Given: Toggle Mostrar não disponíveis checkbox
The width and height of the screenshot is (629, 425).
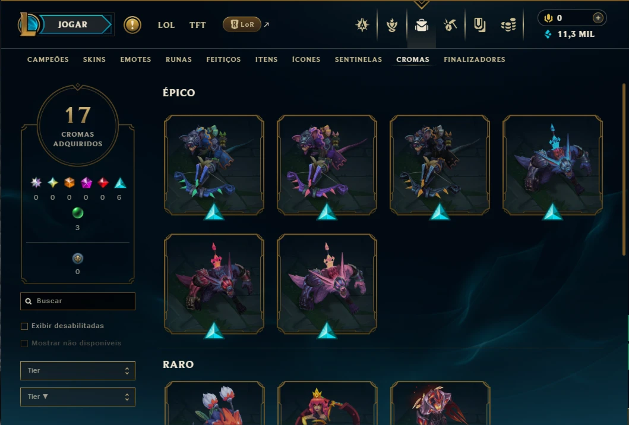Looking at the screenshot, I should click(24, 343).
